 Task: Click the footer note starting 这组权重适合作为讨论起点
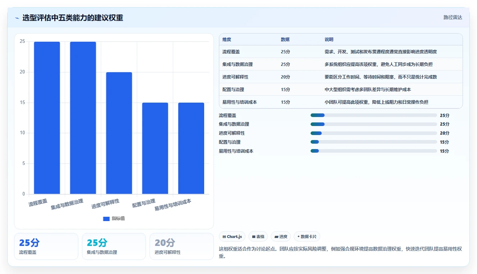pyautogui.click(x=340, y=253)
